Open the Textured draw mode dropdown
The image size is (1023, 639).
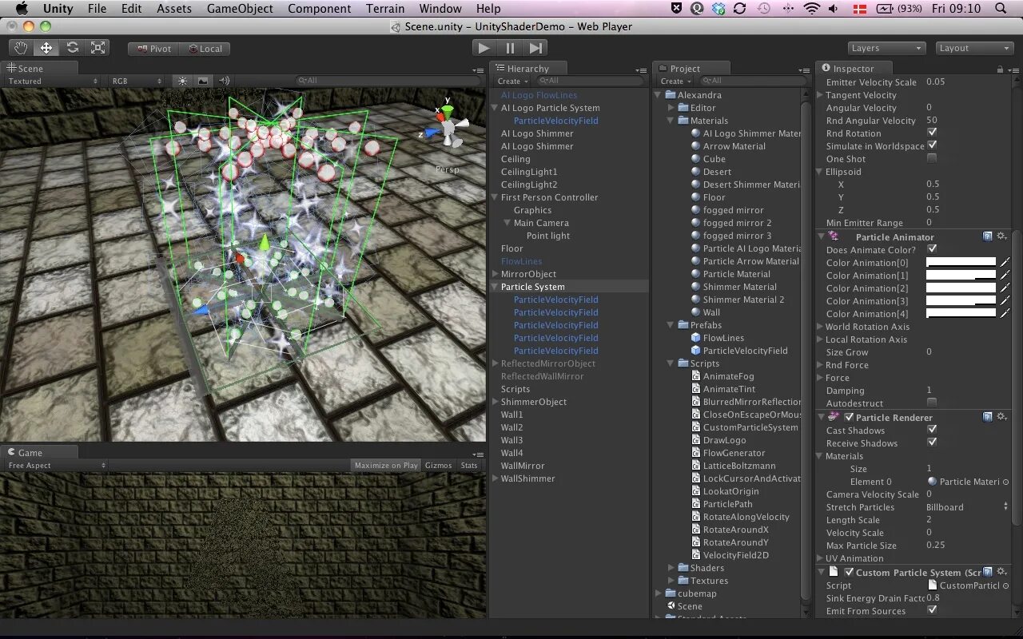coord(53,81)
